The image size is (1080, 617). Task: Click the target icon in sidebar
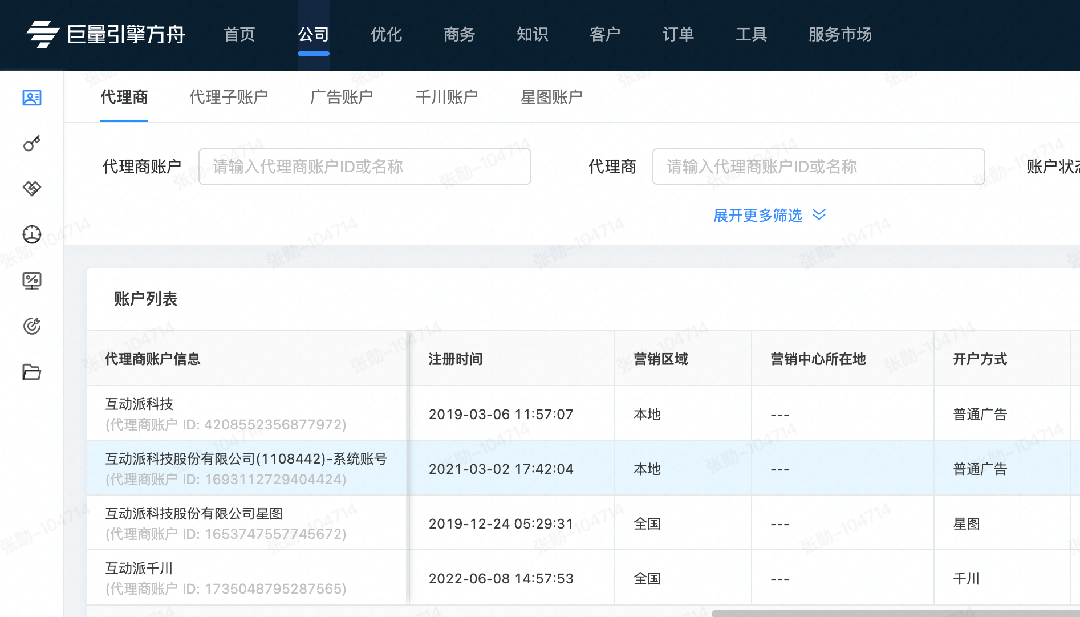(32, 326)
